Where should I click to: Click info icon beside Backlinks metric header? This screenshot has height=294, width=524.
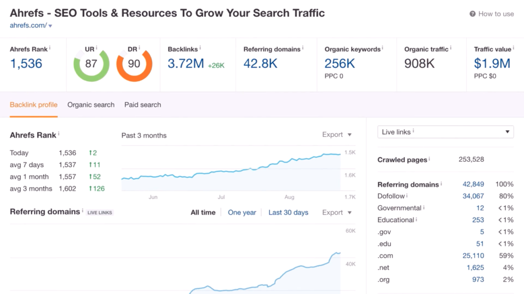(x=200, y=48)
